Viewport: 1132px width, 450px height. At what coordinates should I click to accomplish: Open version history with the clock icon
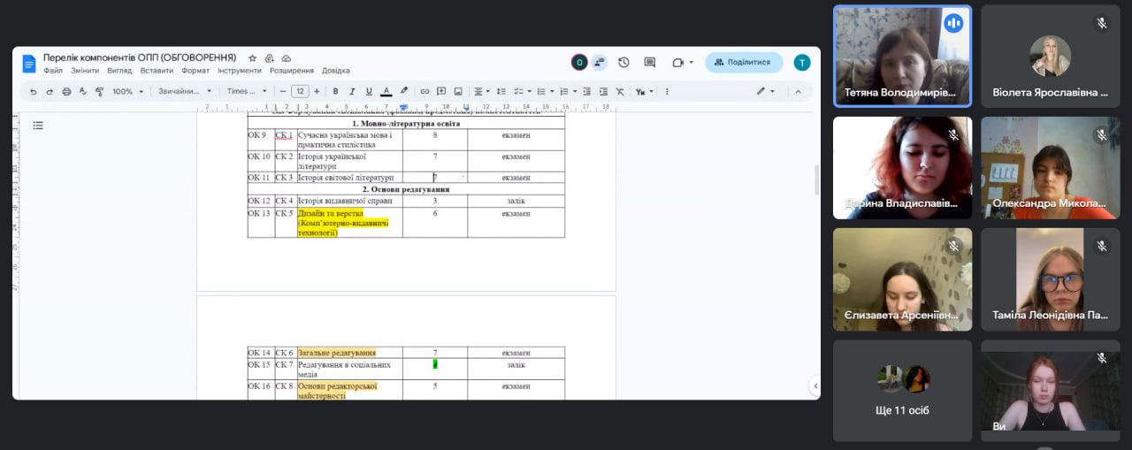pyautogui.click(x=623, y=62)
